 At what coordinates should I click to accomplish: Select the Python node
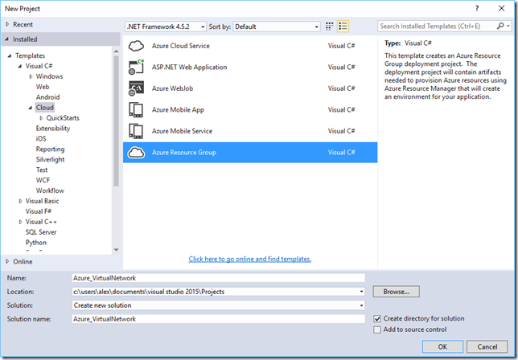pos(36,243)
